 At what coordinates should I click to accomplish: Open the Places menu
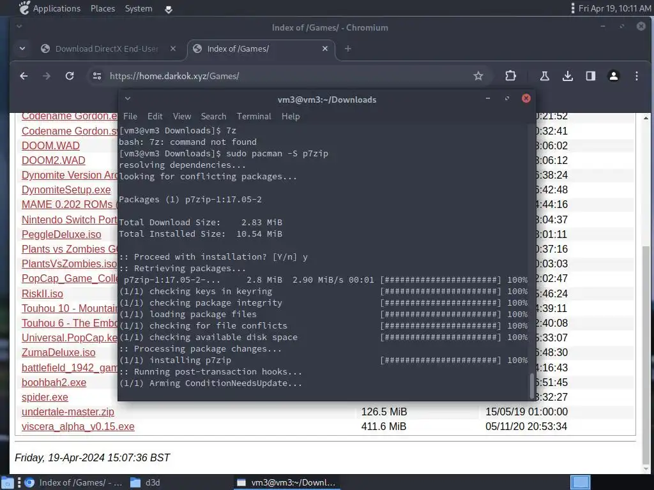103,8
